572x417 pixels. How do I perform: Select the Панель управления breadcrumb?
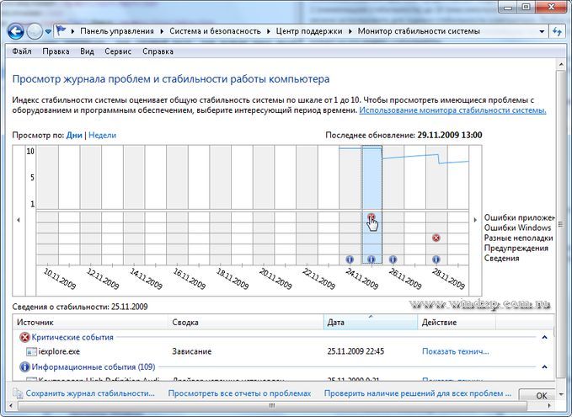[x=117, y=31]
